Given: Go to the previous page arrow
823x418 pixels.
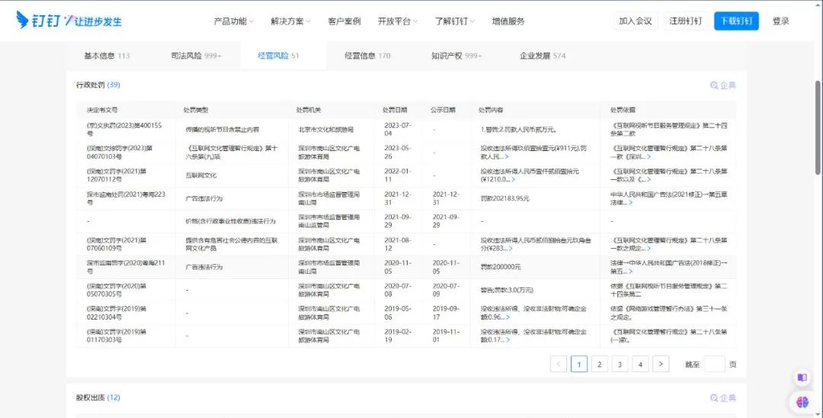Looking at the screenshot, I should click(x=558, y=364).
